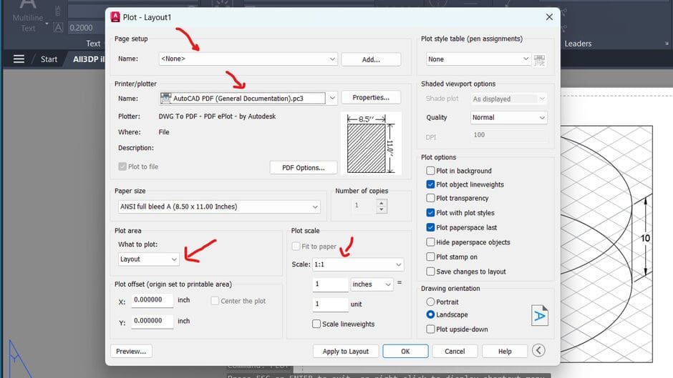Confirm plot with OK

405,351
